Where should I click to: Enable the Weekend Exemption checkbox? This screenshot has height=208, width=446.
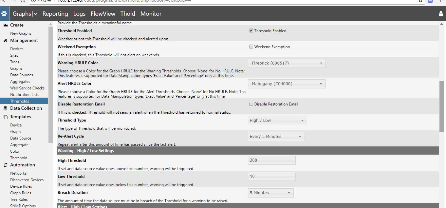click(251, 47)
